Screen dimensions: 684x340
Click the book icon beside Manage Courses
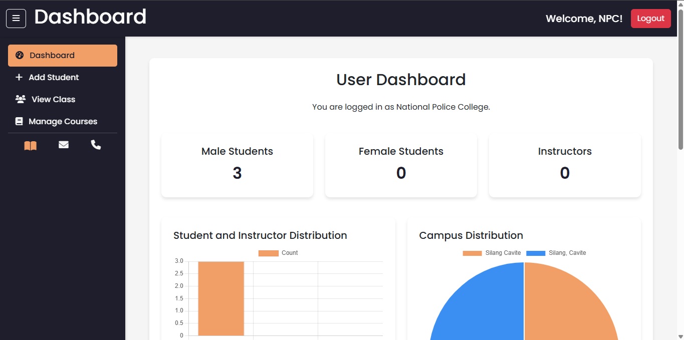click(x=19, y=121)
